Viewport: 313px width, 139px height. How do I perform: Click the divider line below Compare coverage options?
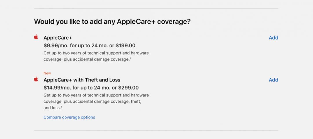coord(156,130)
